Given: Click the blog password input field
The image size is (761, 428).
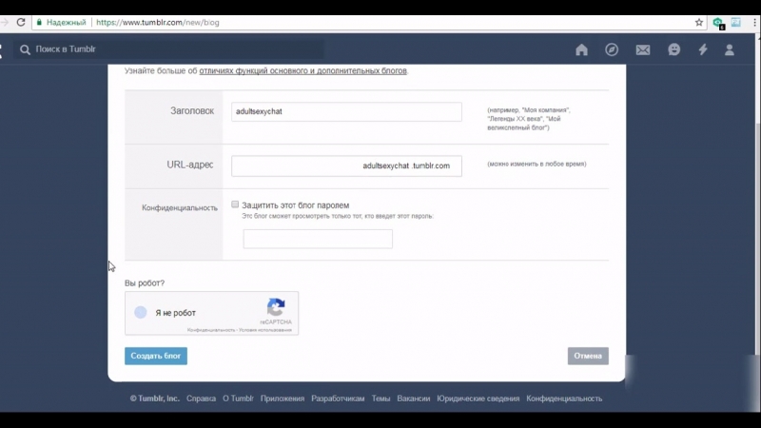Looking at the screenshot, I should [318, 240].
